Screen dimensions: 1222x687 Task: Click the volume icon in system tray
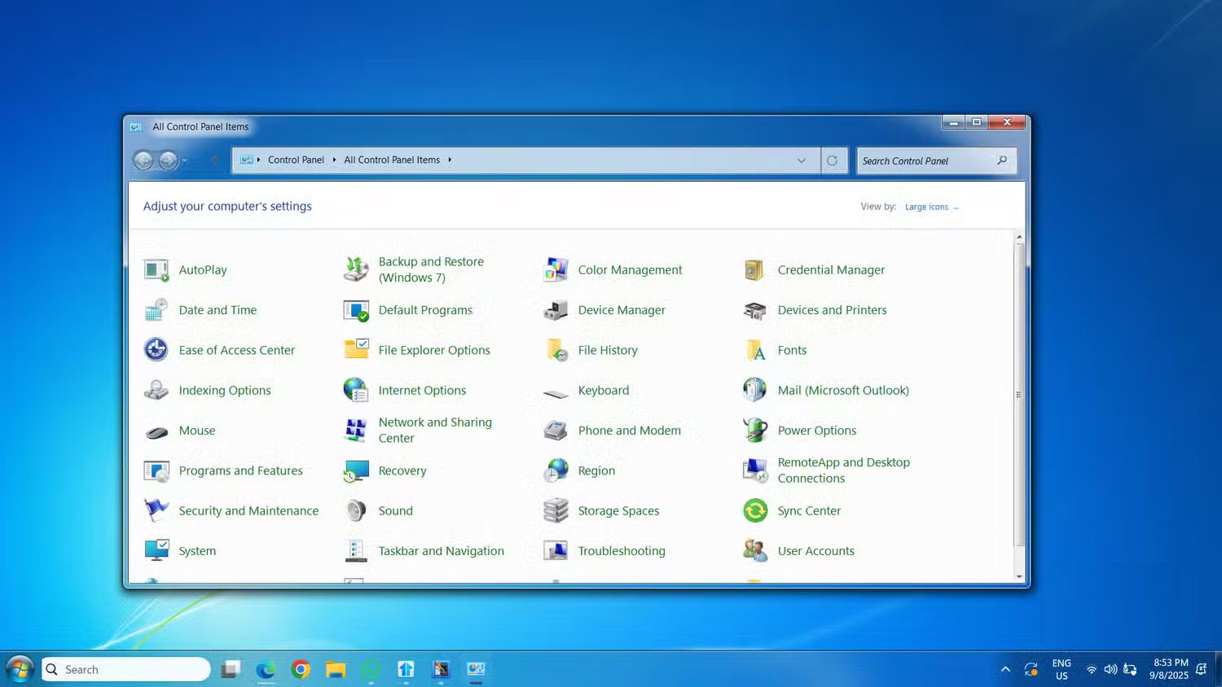1110,669
